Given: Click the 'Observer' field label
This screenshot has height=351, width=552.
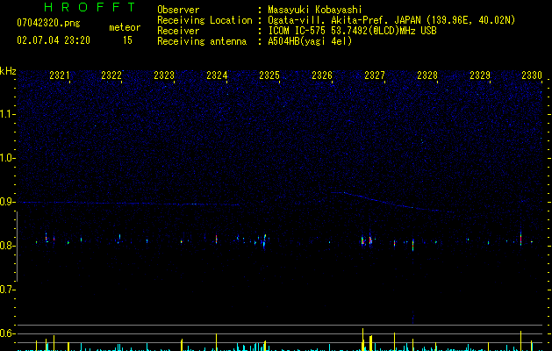Looking at the screenshot, I should point(178,10).
